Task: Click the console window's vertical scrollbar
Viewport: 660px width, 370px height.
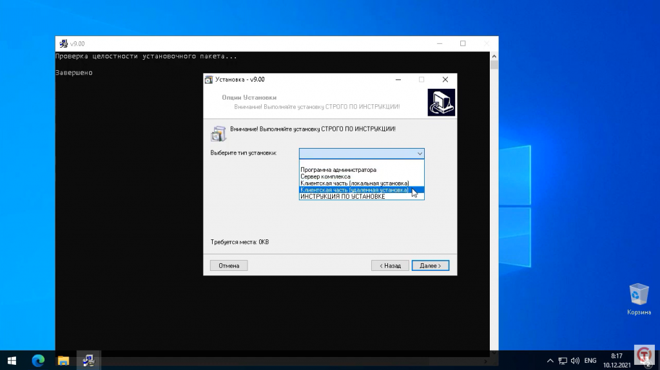Action: [x=494, y=193]
